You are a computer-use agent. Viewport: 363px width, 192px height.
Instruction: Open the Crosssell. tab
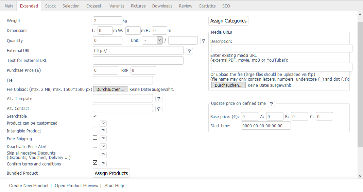pyautogui.click(x=94, y=6)
